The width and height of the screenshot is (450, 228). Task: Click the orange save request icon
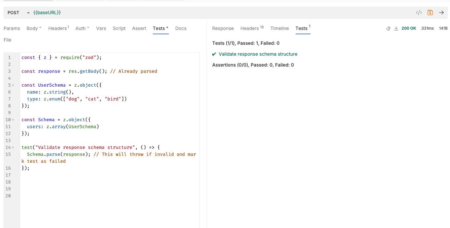(x=430, y=12)
